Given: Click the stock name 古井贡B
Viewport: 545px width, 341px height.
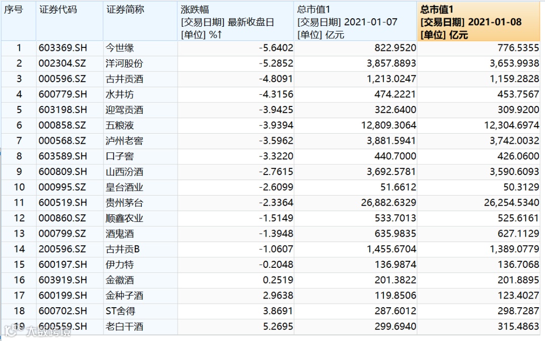Looking at the screenshot, I should (122, 249).
